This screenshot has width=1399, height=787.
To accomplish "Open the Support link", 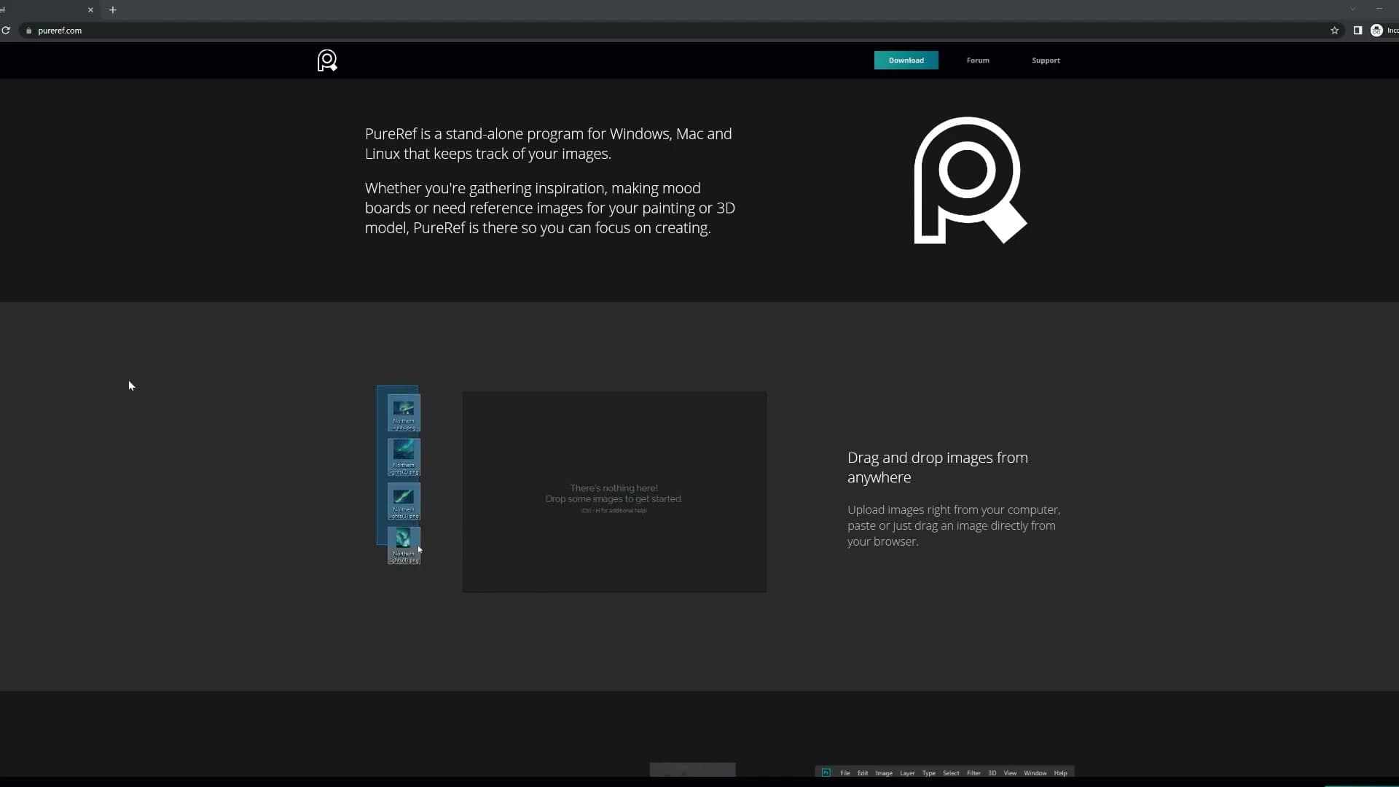I will (1046, 60).
